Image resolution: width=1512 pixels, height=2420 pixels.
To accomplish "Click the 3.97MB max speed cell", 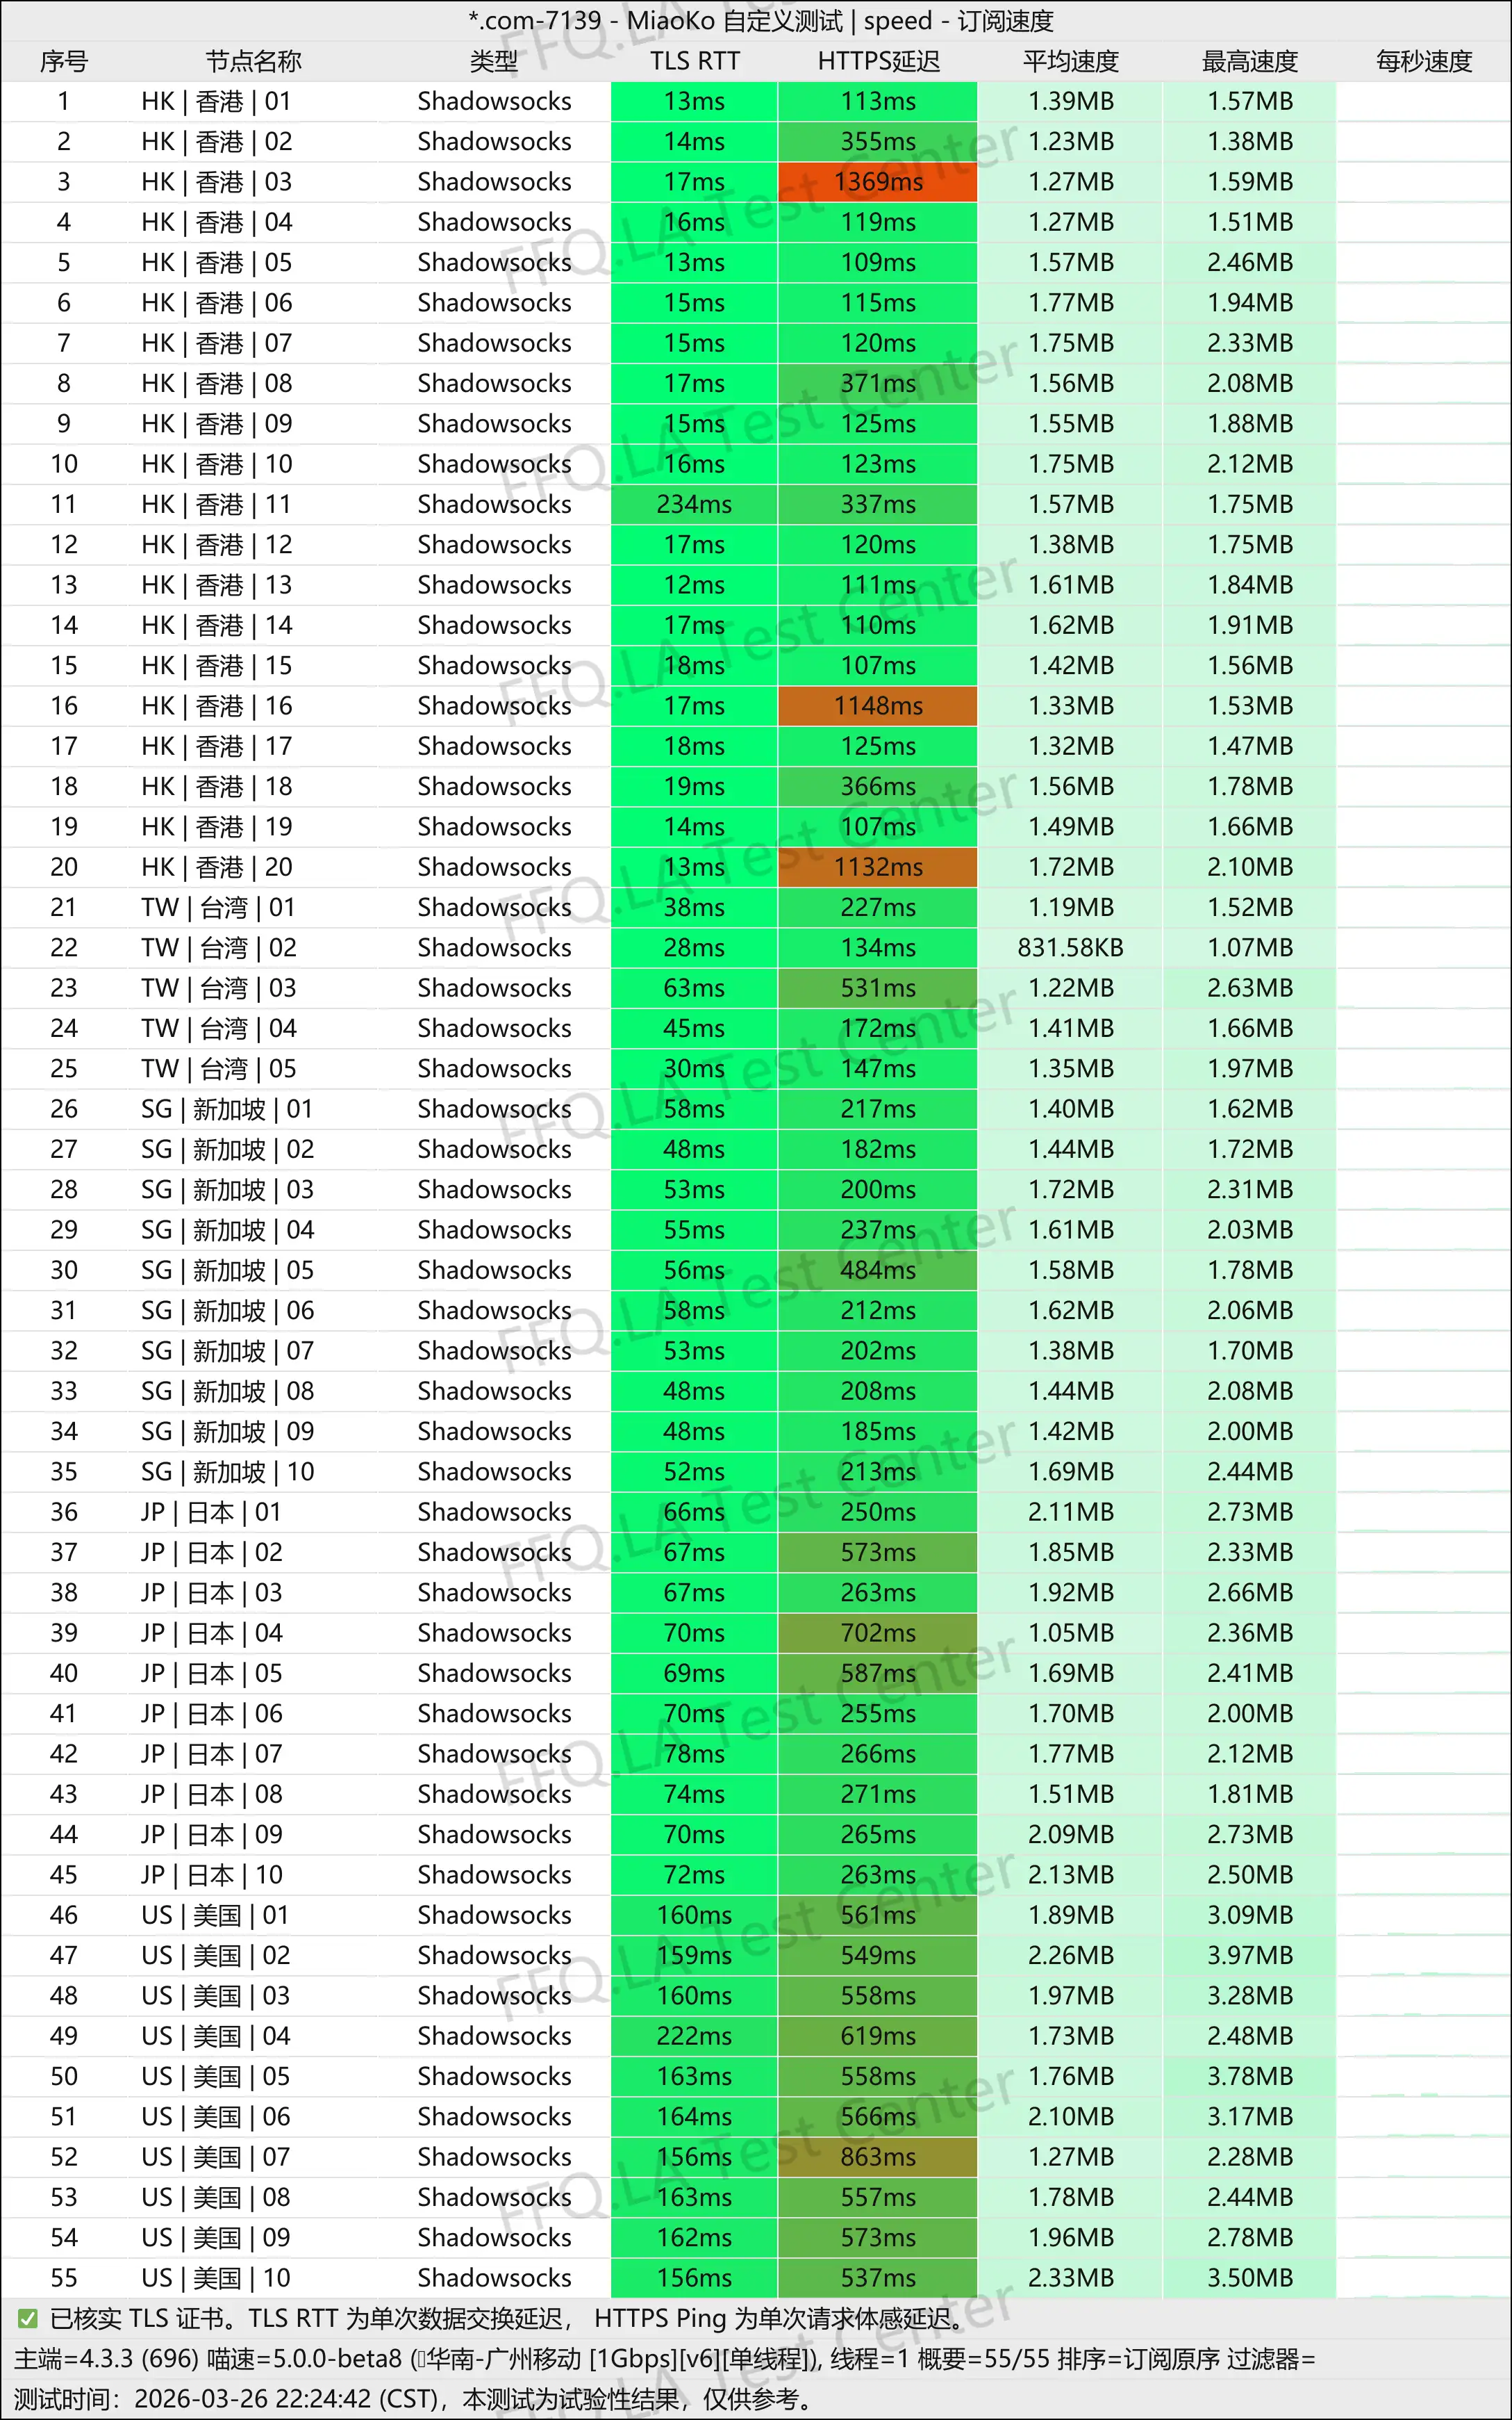I will pyautogui.click(x=1249, y=1955).
